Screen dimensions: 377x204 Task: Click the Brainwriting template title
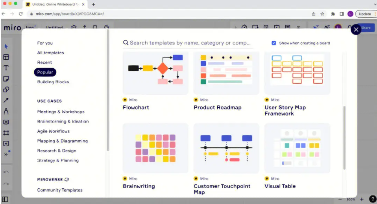[139, 186]
